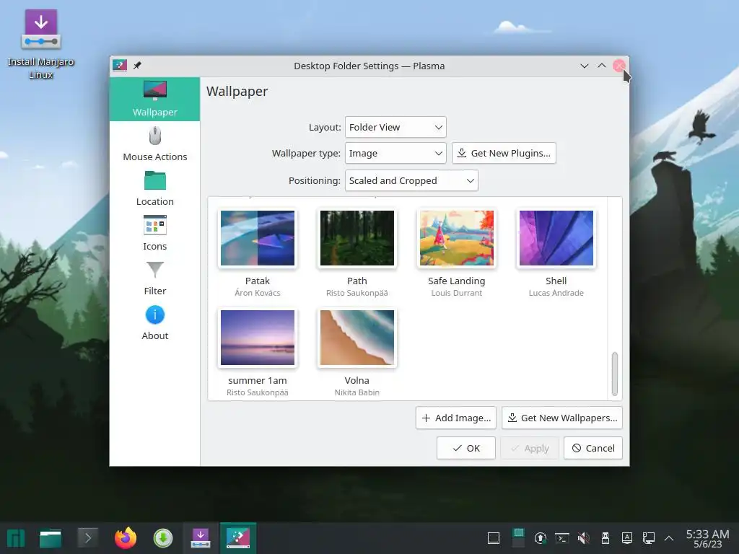
Task: Pick the Shell wallpaper thumbnail
Action: point(556,238)
